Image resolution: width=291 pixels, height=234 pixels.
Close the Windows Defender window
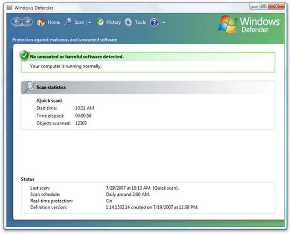(276, 7)
